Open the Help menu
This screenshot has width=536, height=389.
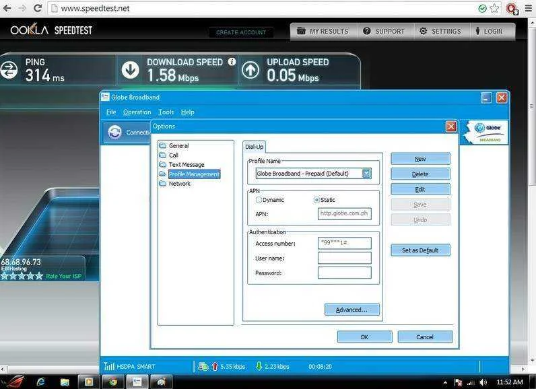pyautogui.click(x=188, y=112)
